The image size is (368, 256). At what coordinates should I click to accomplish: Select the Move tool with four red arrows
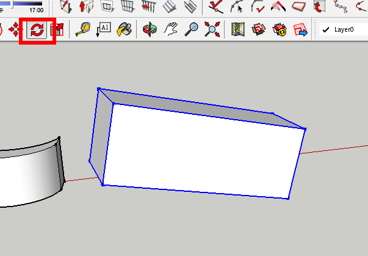tap(15, 29)
